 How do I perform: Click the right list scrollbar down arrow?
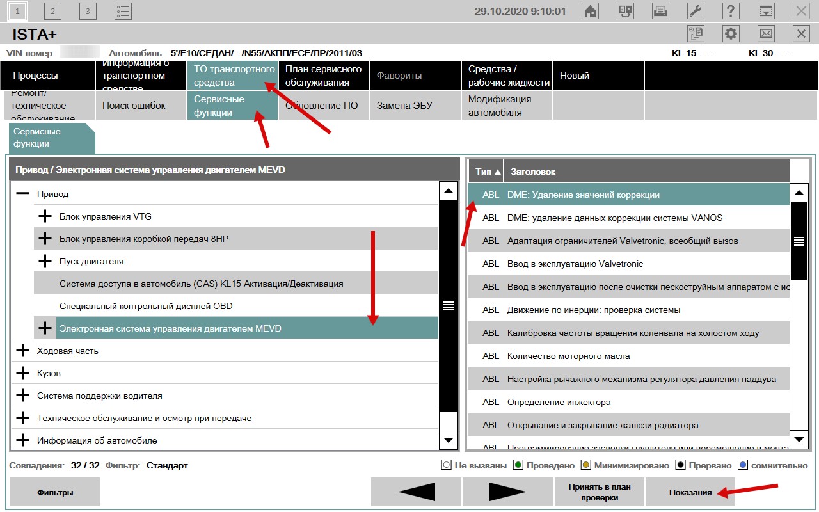point(799,440)
